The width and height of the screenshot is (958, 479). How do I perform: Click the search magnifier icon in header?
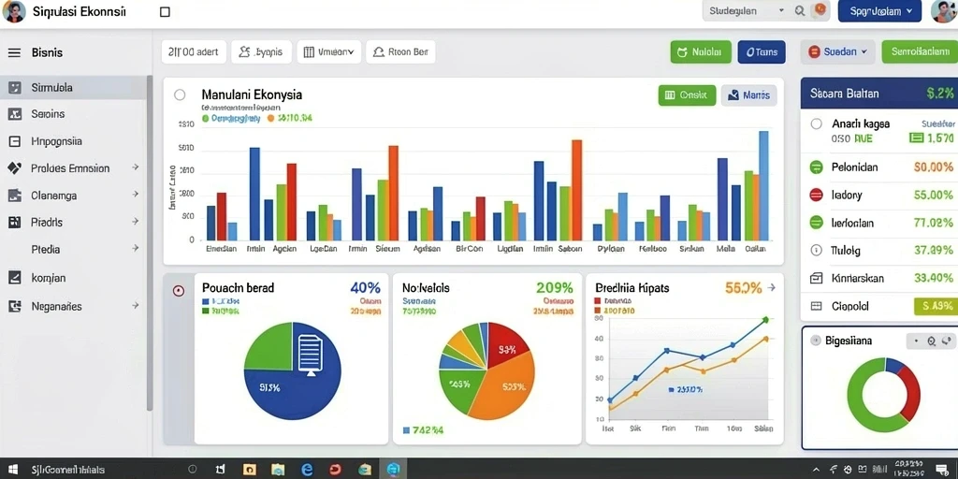[x=800, y=11]
